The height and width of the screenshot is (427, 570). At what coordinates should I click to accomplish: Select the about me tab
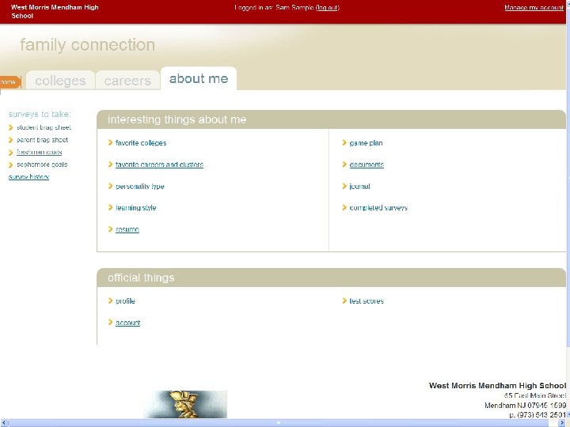tap(199, 78)
